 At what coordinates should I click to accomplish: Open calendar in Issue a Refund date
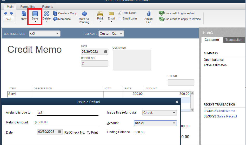click(60, 132)
